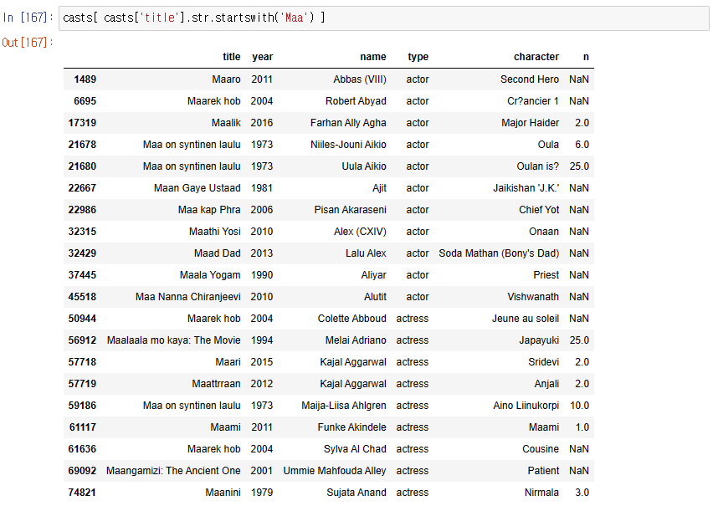Click the 'character' column header

click(x=536, y=57)
